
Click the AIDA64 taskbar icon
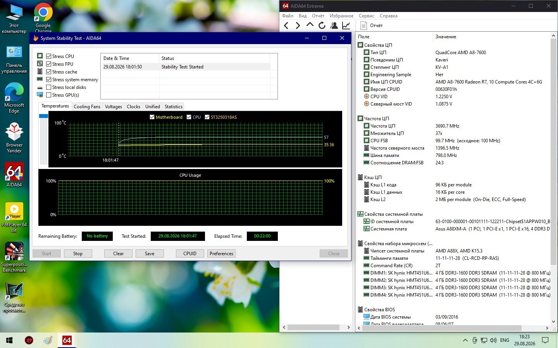pos(67,340)
